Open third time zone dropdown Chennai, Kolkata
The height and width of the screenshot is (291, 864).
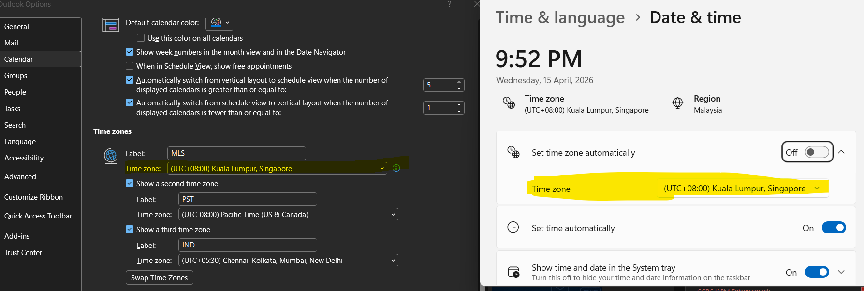288,260
